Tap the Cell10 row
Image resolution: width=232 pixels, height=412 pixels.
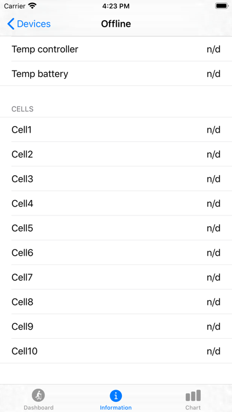click(x=116, y=351)
